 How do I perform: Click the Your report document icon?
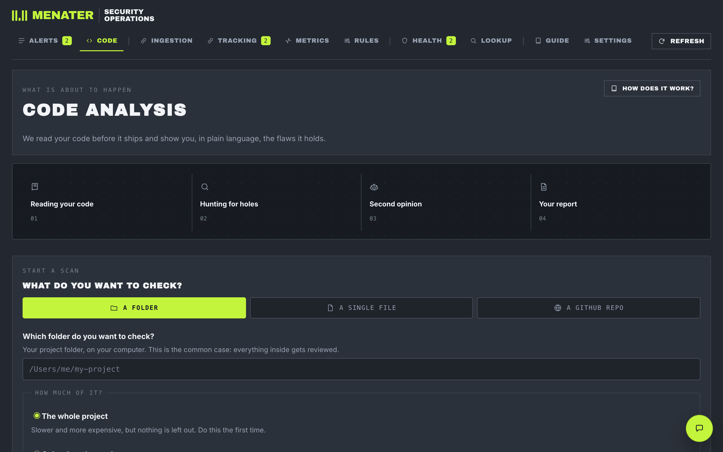click(x=544, y=187)
